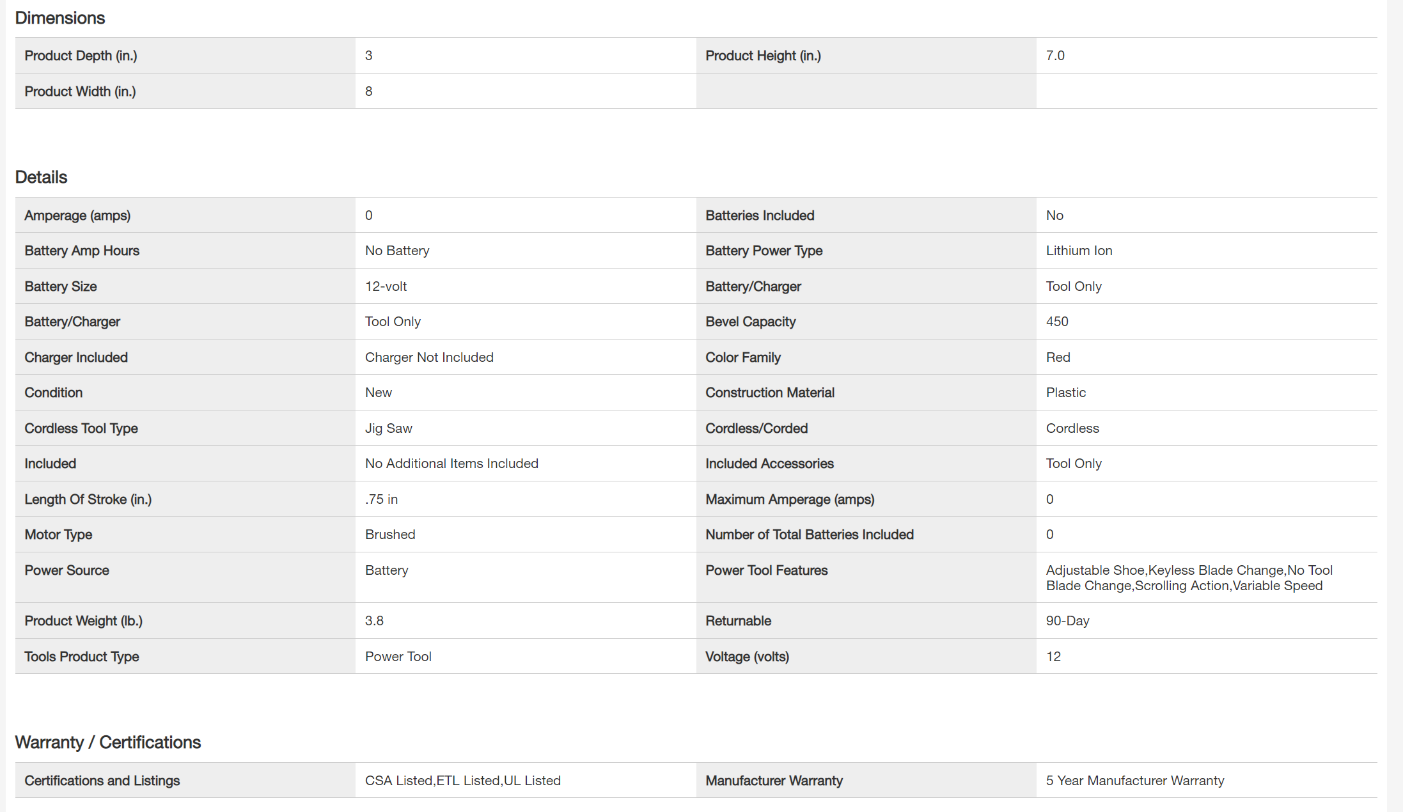Click the 90-Day Returnable value

pyautogui.click(x=1067, y=621)
